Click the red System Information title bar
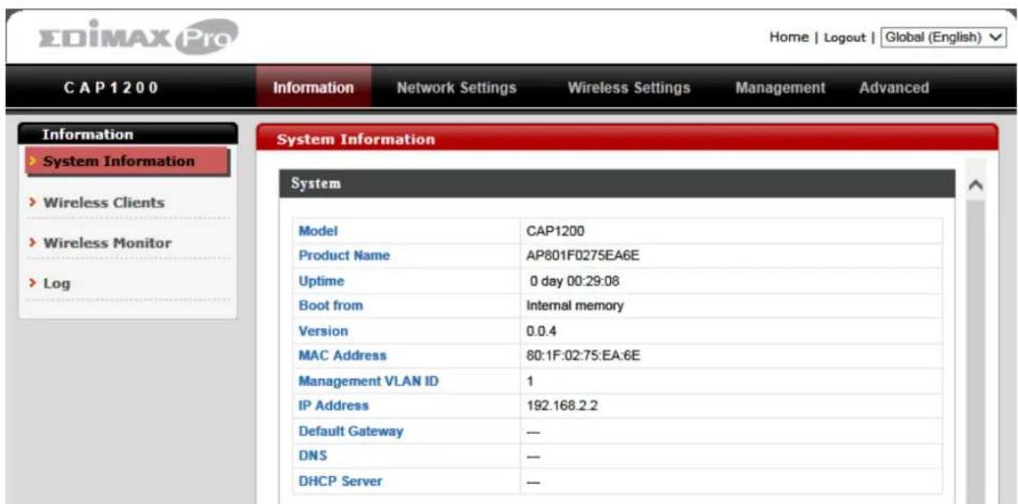Image resolution: width=1018 pixels, height=504 pixels. coord(627,138)
